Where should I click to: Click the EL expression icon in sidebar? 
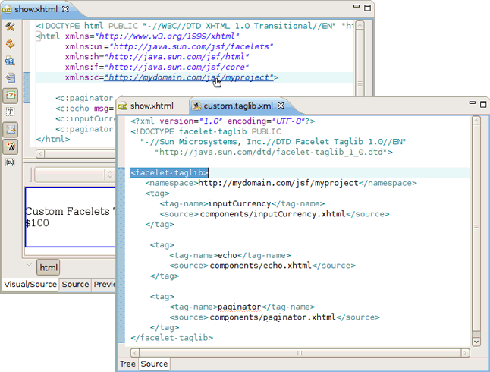(11, 162)
